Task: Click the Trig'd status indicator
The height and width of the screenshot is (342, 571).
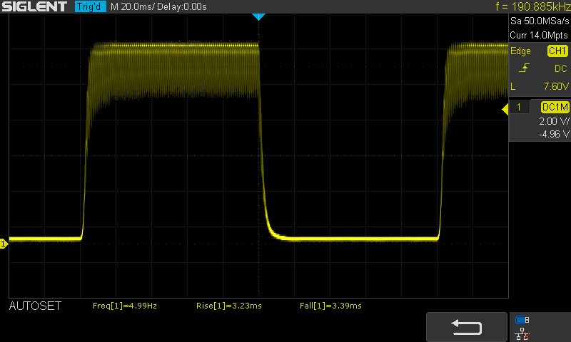Action: point(91,6)
